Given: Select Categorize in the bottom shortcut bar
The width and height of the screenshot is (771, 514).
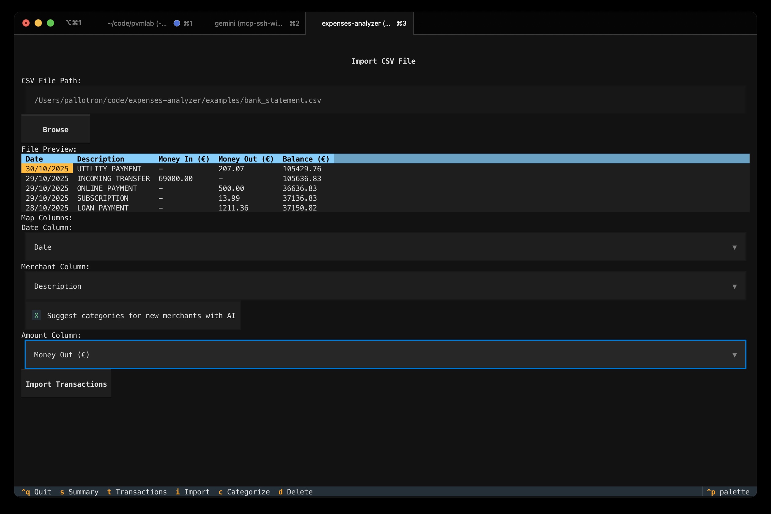Looking at the screenshot, I should [x=244, y=492].
